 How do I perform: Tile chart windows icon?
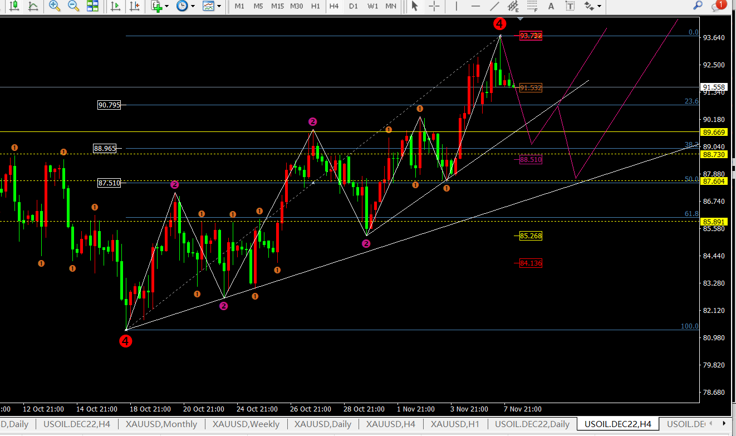[92, 6]
